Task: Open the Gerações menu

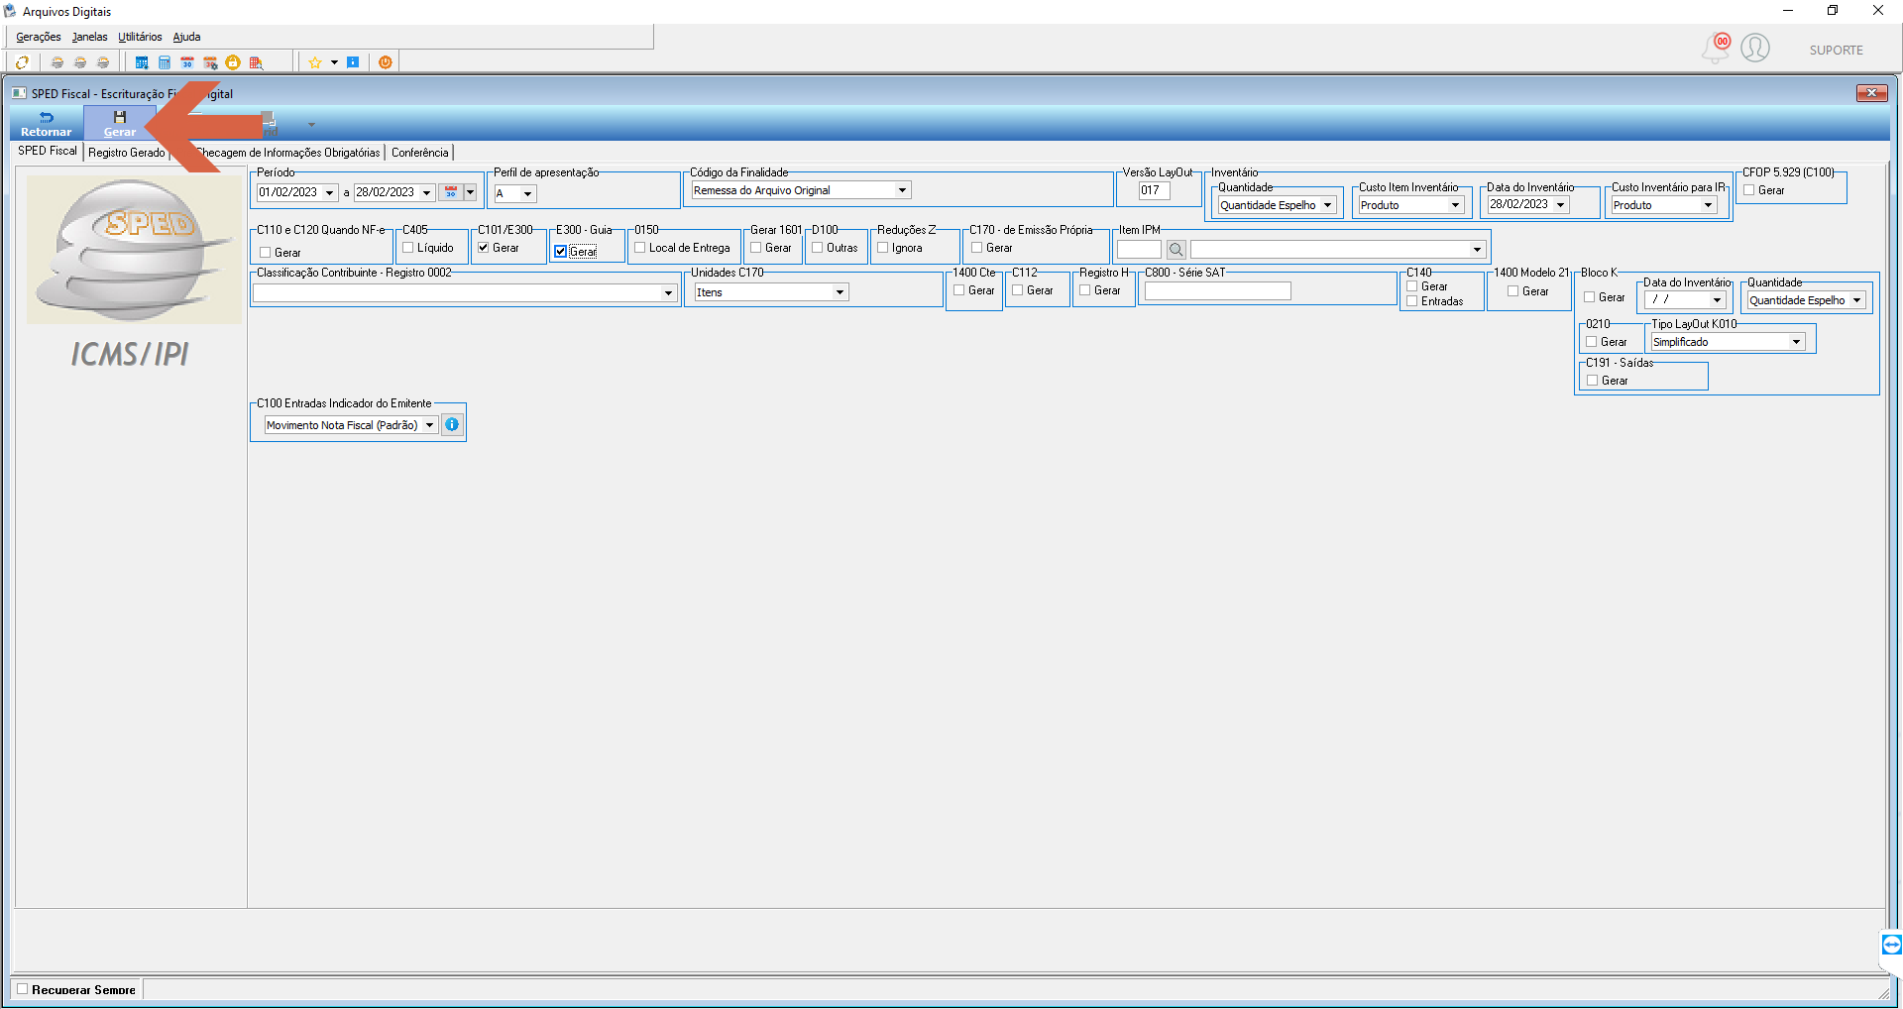Action: (39, 37)
